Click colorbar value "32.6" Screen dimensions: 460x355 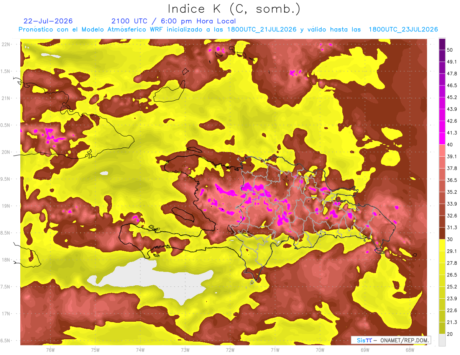[452, 216]
